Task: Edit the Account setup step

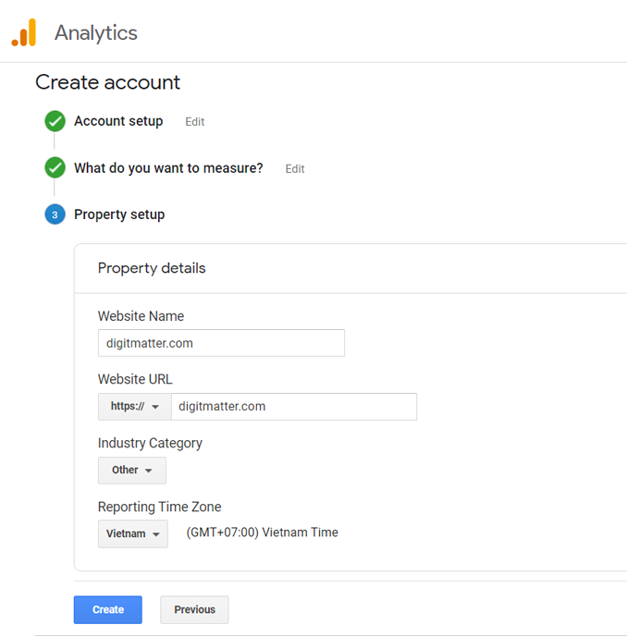Action: 194,122
